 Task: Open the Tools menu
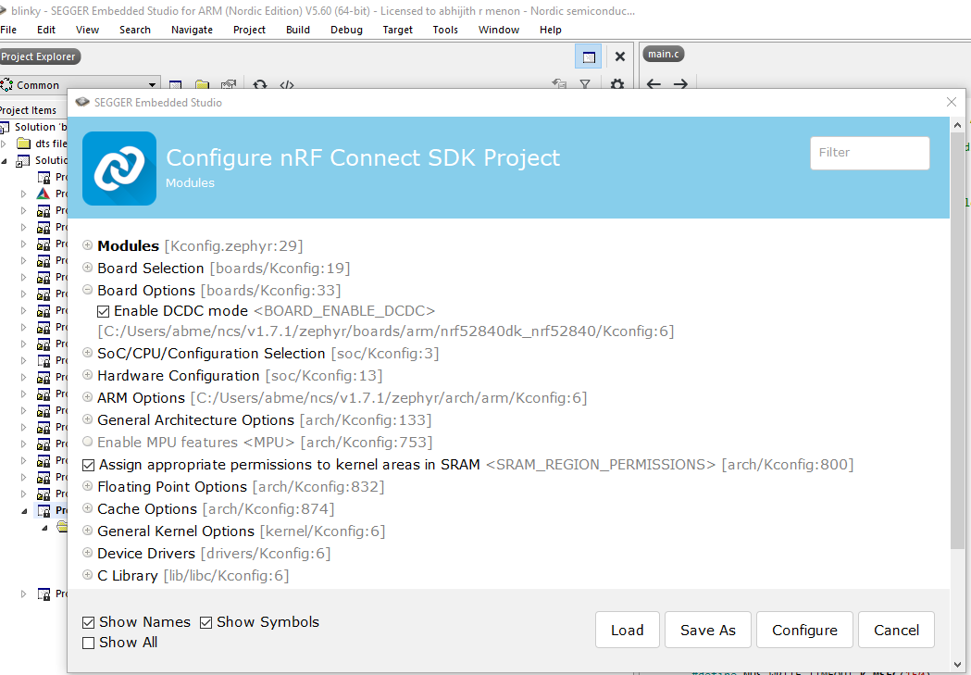coord(445,30)
